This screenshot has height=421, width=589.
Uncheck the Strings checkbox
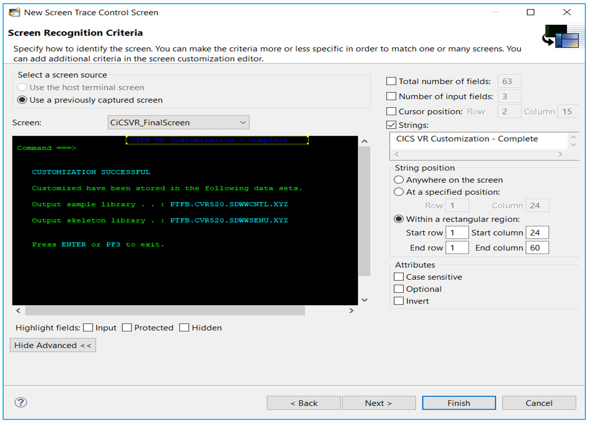[x=391, y=125]
